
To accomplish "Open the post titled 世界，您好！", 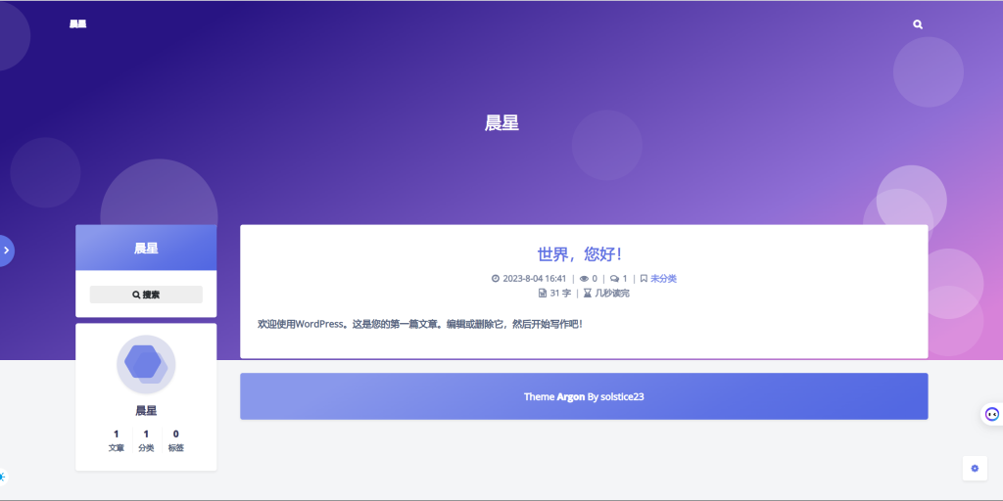I will pyautogui.click(x=583, y=254).
